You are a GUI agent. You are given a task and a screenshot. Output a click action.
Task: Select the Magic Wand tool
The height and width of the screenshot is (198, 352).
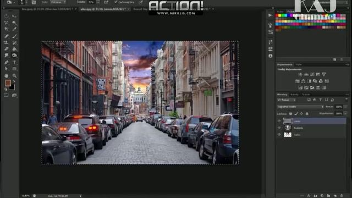click(14, 23)
